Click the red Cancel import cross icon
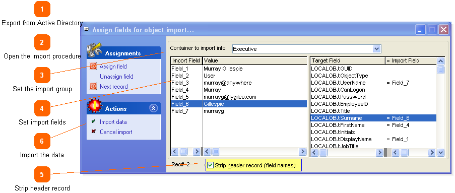The image size is (455, 193). (93, 132)
